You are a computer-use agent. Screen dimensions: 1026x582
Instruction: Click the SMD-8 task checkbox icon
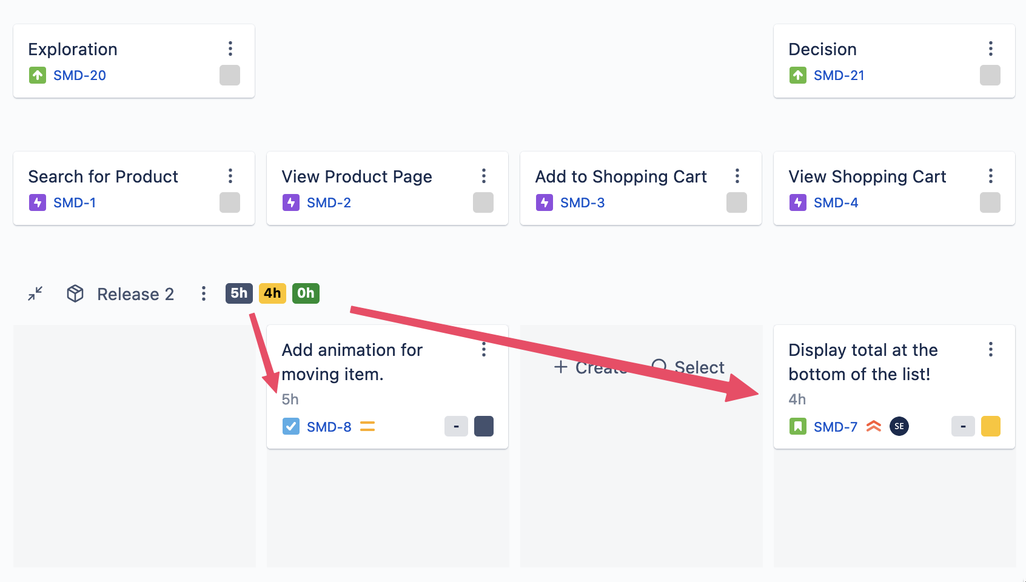(x=291, y=427)
